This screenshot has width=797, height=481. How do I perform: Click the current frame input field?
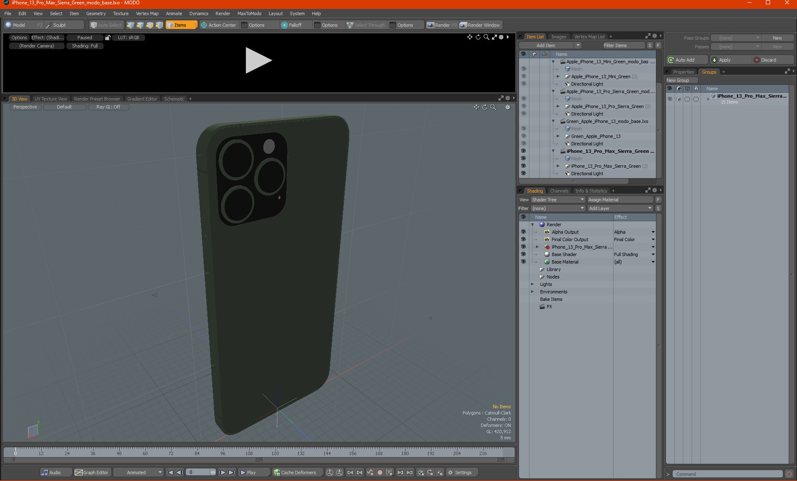pos(198,473)
